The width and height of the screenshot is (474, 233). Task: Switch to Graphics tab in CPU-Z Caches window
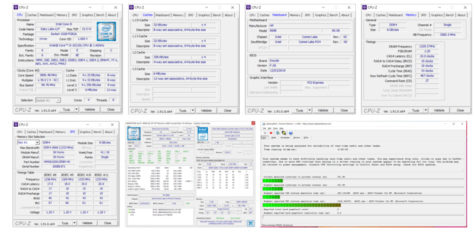point(204,15)
